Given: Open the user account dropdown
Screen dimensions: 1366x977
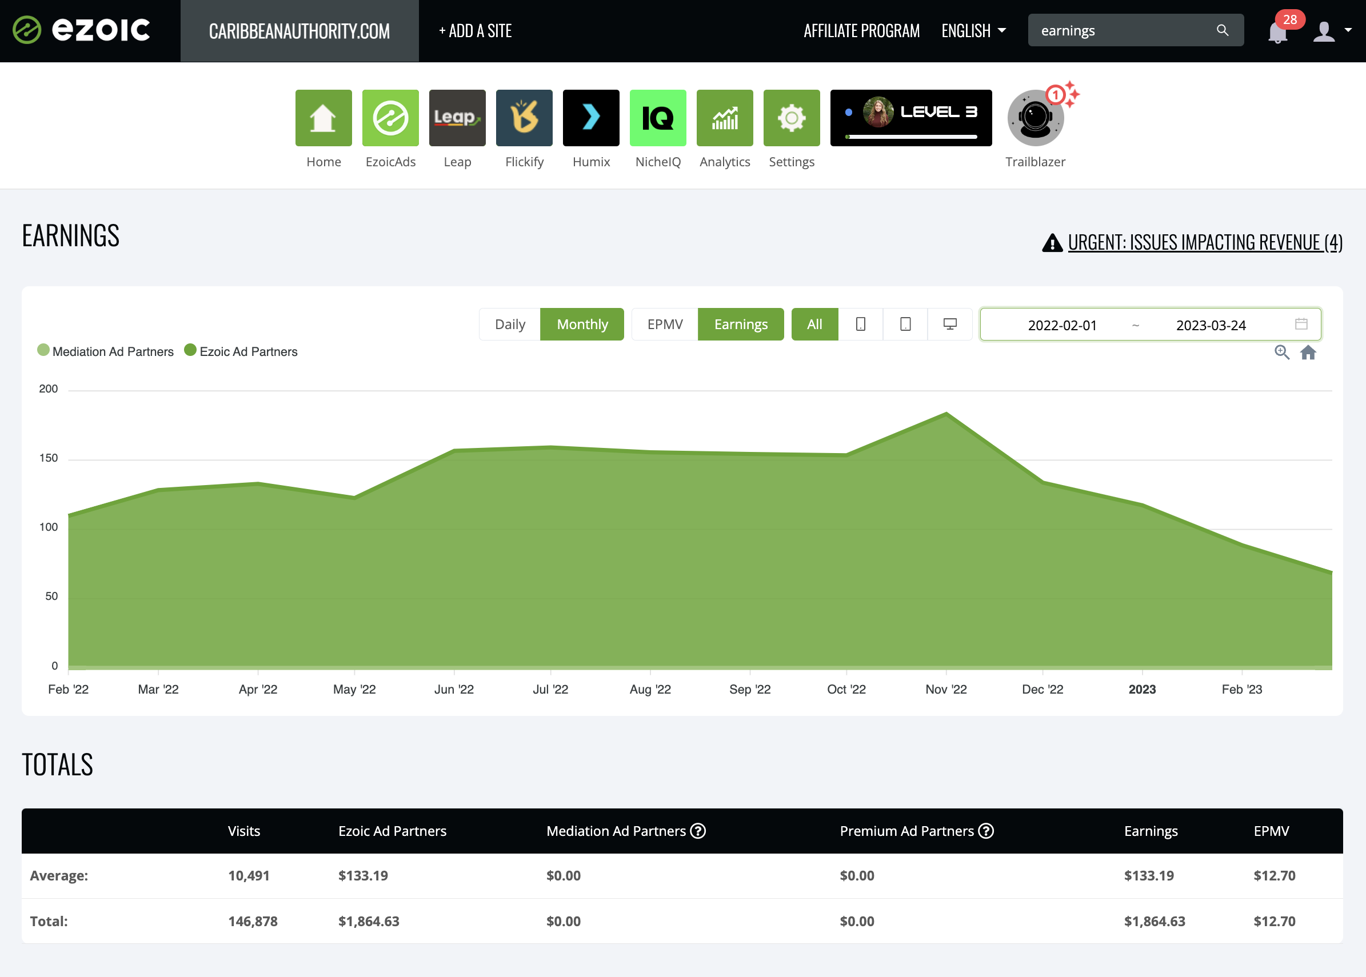Looking at the screenshot, I should 1332,31.
